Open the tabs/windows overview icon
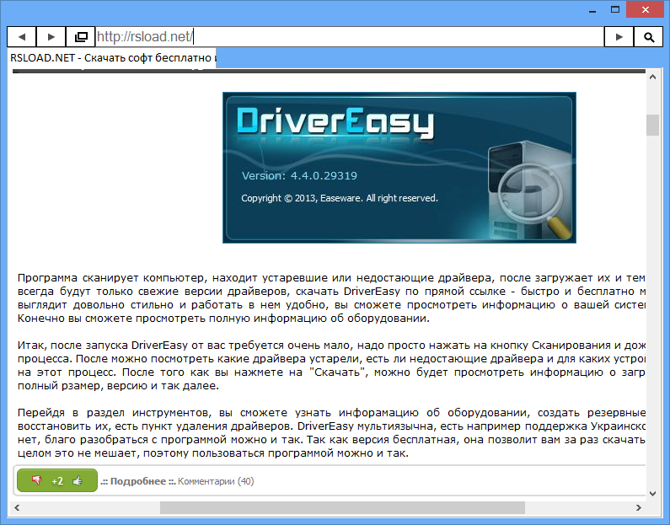 coord(80,37)
